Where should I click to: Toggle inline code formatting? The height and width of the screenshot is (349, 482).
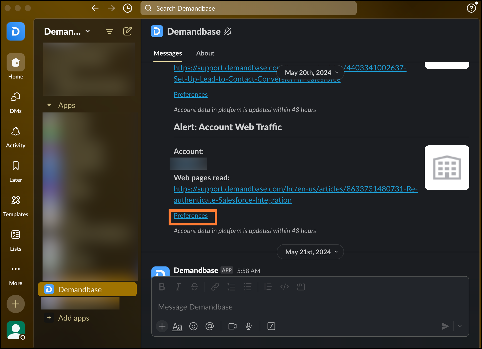click(x=285, y=287)
